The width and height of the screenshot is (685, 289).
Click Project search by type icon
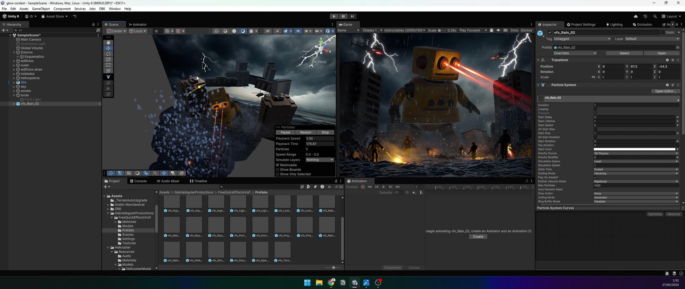[308, 187]
